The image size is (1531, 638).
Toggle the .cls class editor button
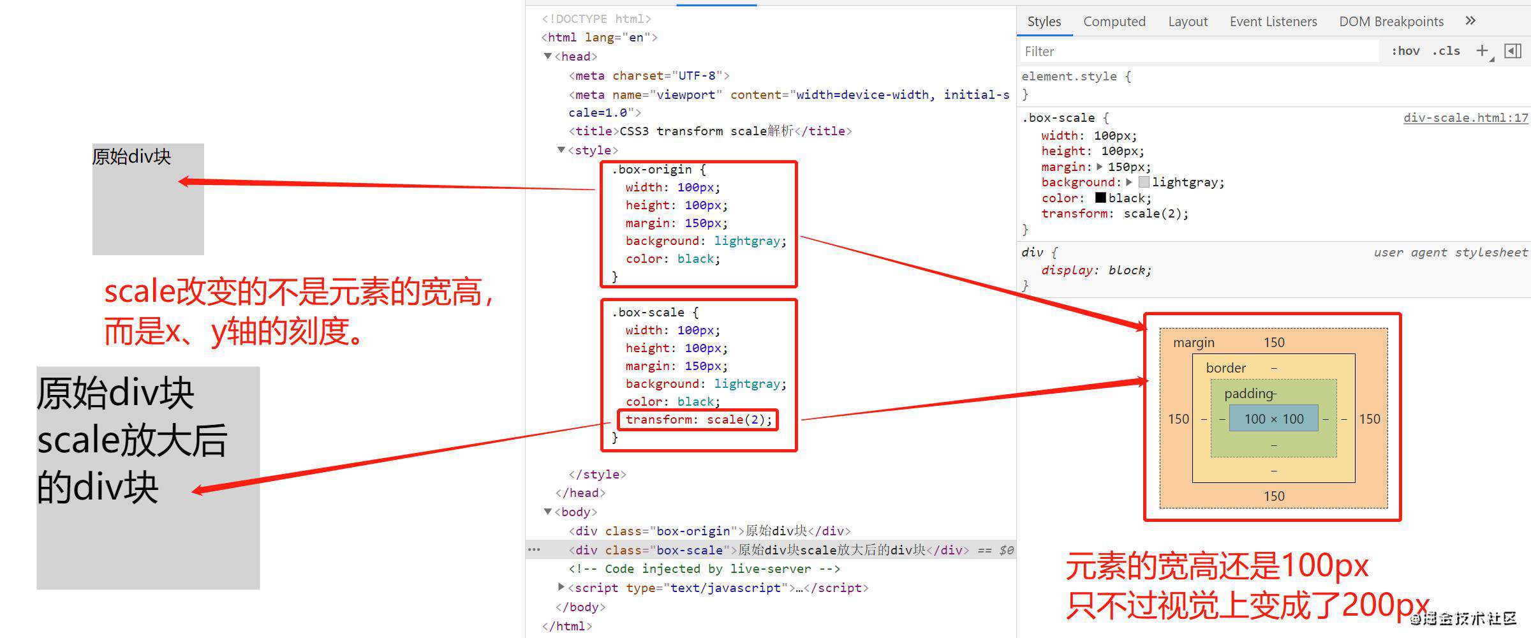1446,51
